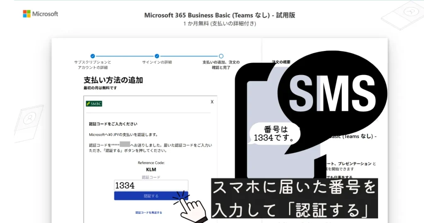The height and width of the screenshot is (223, 424).
Task: Click the 認証コードを再送する resend link
Action: (x=149, y=213)
